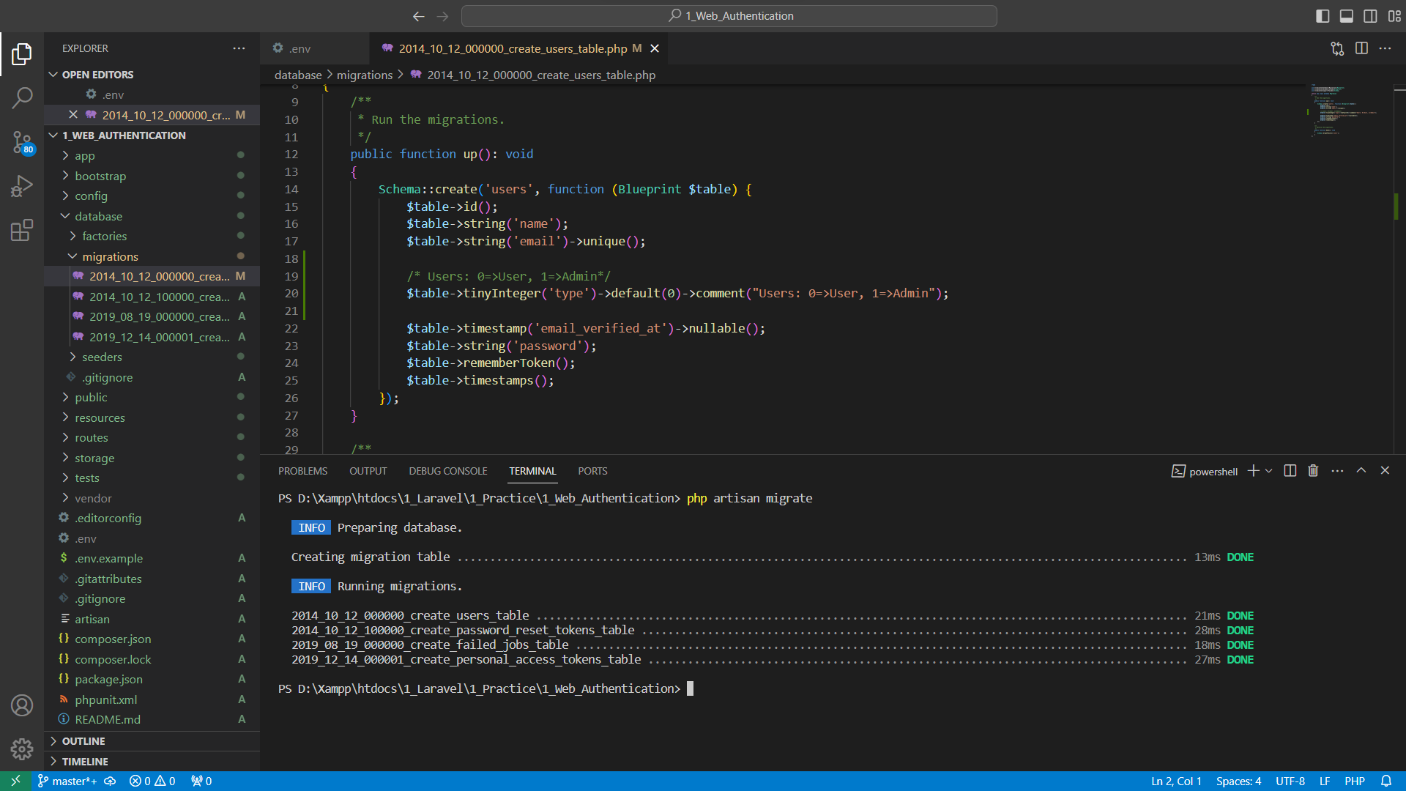Open Run and Debug view
Viewport: 1406px width, 791px height.
tap(22, 186)
